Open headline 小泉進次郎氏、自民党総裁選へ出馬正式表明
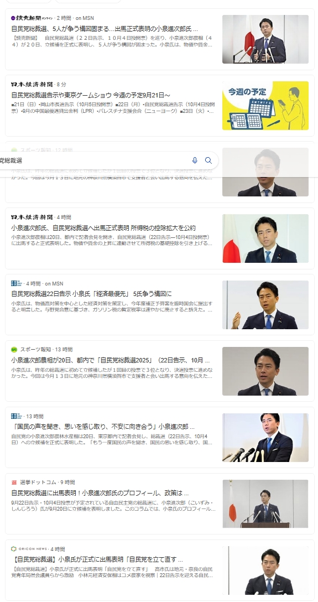The image size is (318, 602). pyautogui.click(x=103, y=227)
